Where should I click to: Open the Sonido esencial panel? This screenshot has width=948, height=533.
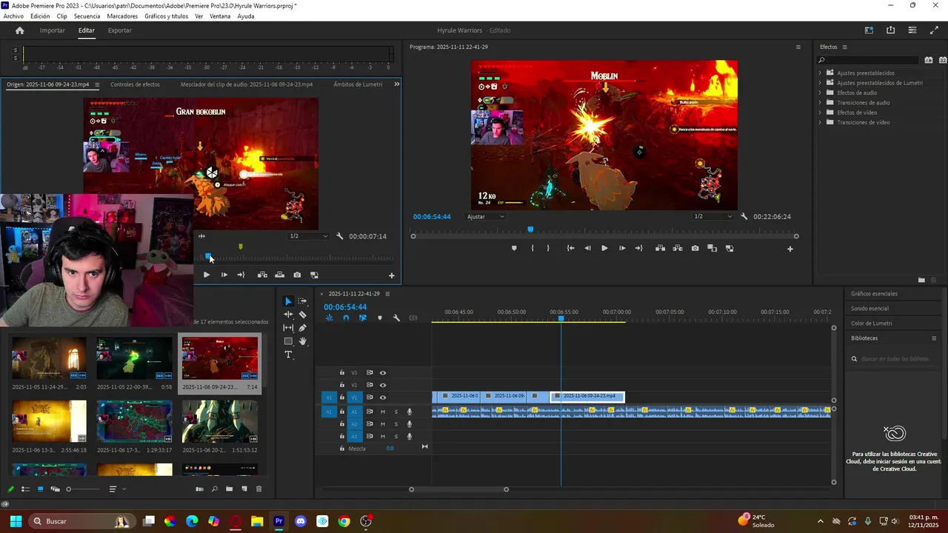[869, 309]
